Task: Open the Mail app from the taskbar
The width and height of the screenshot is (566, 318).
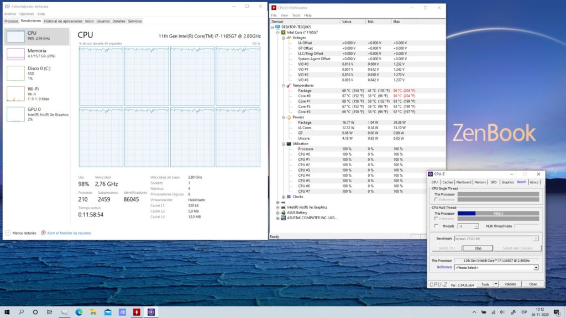Action: click(108, 312)
